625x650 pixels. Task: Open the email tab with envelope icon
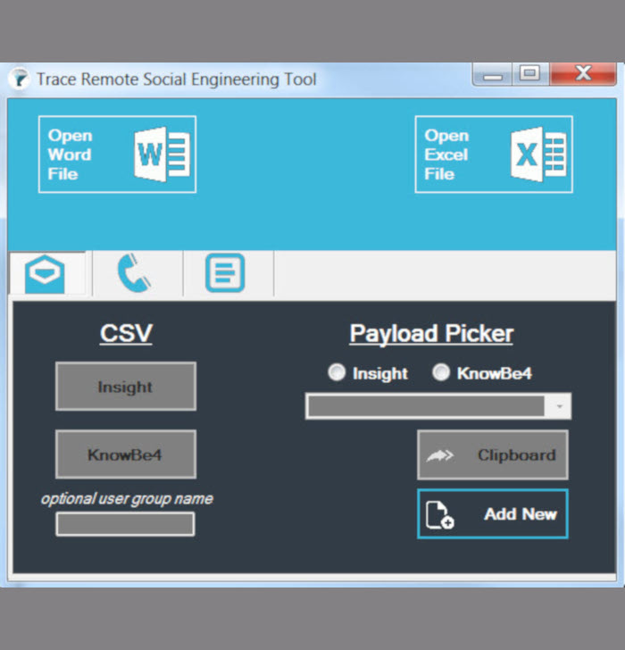[46, 273]
